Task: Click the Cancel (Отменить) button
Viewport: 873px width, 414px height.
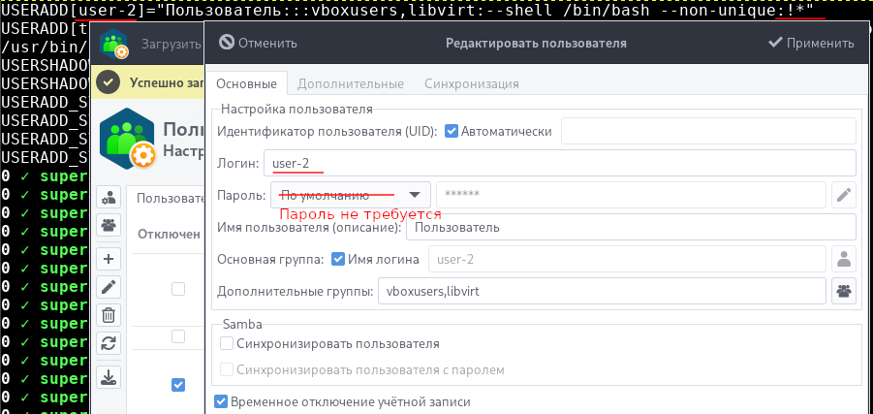Action: [x=258, y=43]
